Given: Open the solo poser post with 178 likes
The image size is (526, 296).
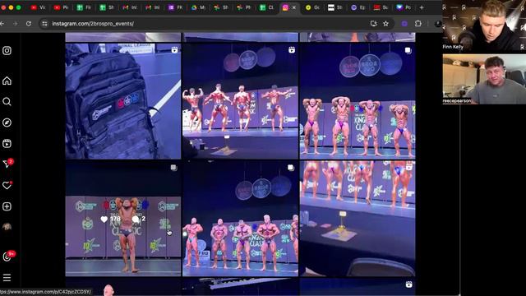Looking at the screenshot, I should (123, 219).
